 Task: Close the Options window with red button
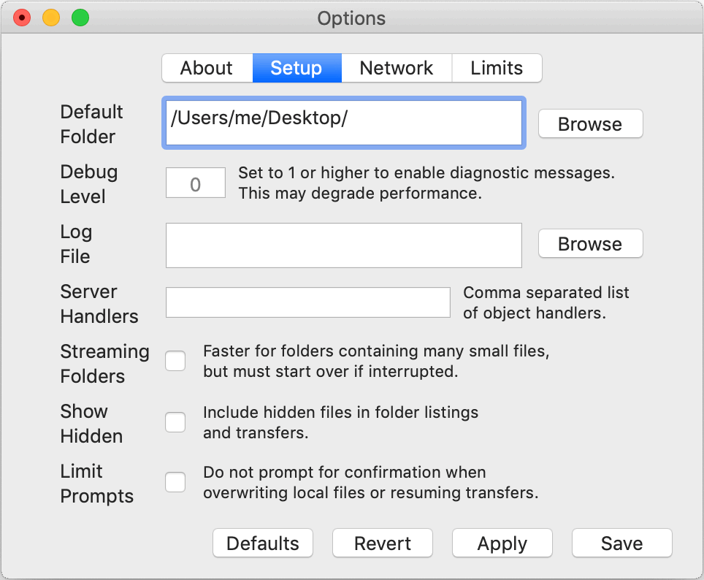23,18
